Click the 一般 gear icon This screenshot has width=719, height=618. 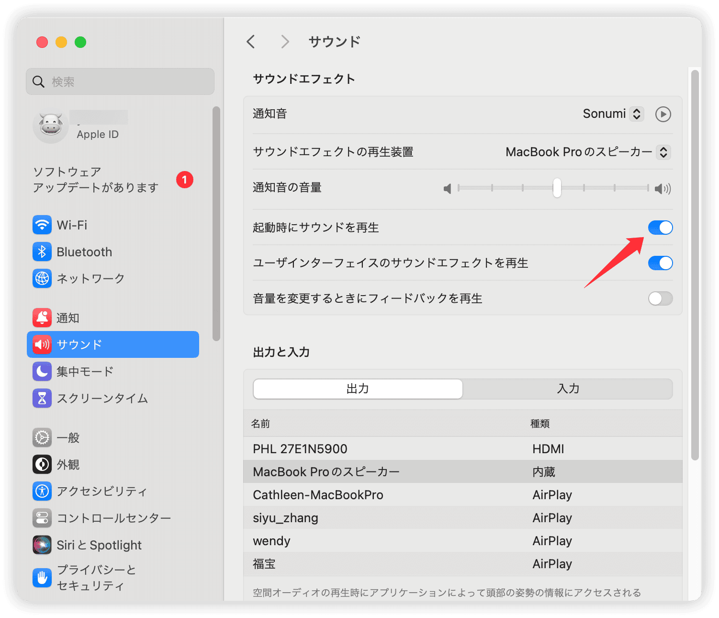coord(42,437)
